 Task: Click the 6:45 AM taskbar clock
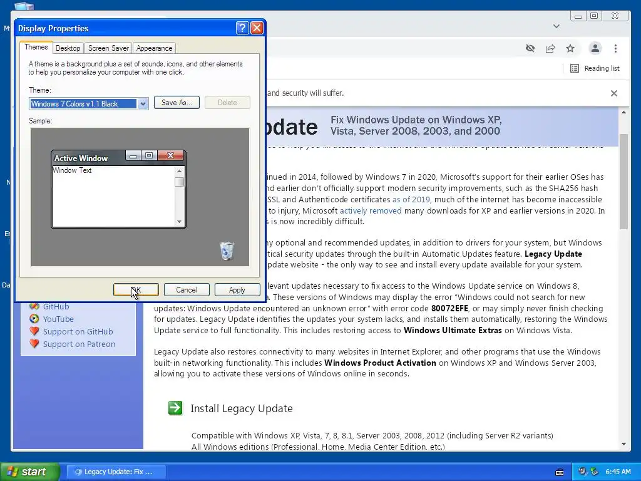click(618, 472)
